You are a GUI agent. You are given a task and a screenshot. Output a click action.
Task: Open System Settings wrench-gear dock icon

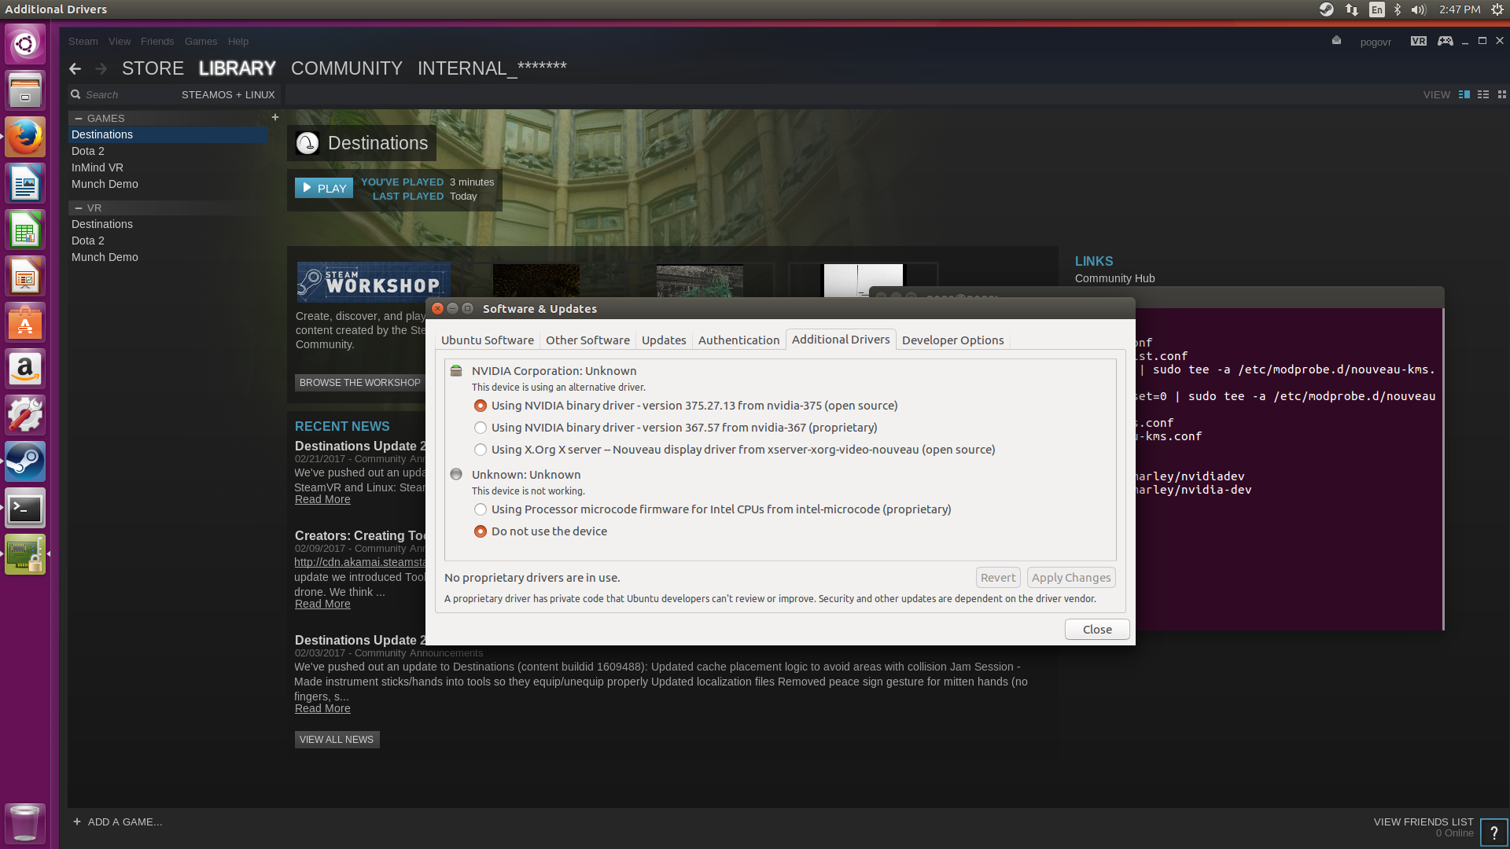tap(25, 415)
